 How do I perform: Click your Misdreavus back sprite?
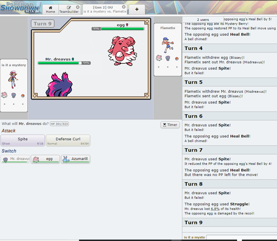59,84
